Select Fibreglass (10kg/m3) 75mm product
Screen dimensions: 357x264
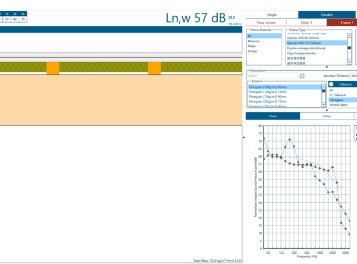[267, 92]
